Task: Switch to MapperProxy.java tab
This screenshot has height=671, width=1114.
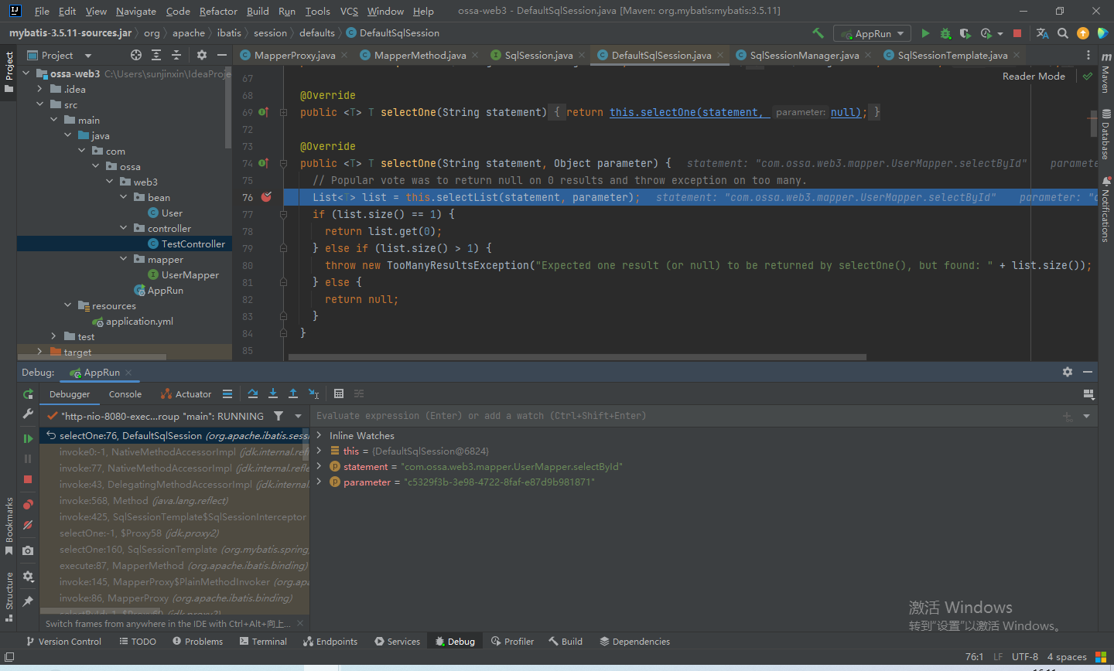Action: pos(294,55)
